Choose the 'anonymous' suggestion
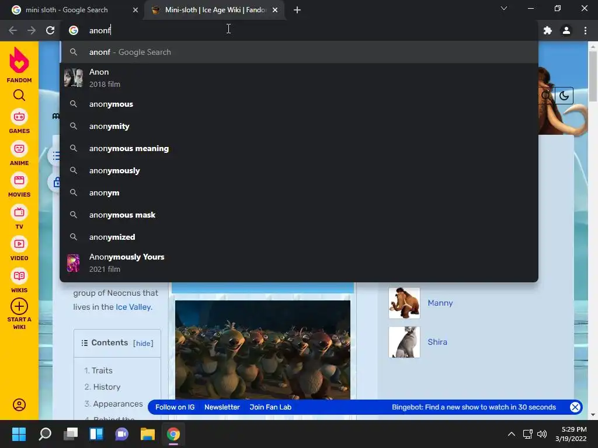This screenshot has height=448, width=598. point(299,104)
